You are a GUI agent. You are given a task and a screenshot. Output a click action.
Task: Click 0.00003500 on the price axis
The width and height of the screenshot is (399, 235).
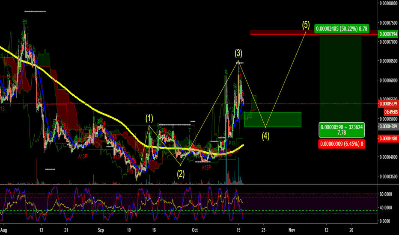pyautogui.click(x=389, y=176)
